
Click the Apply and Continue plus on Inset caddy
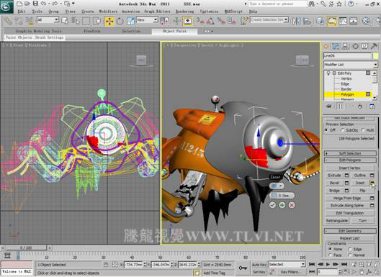(282, 205)
